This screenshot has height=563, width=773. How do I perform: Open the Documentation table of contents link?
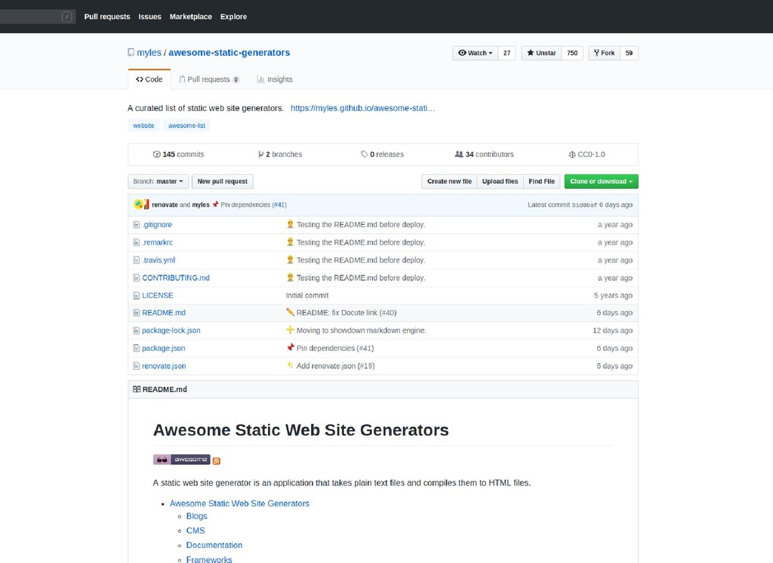(x=214, y=545)
